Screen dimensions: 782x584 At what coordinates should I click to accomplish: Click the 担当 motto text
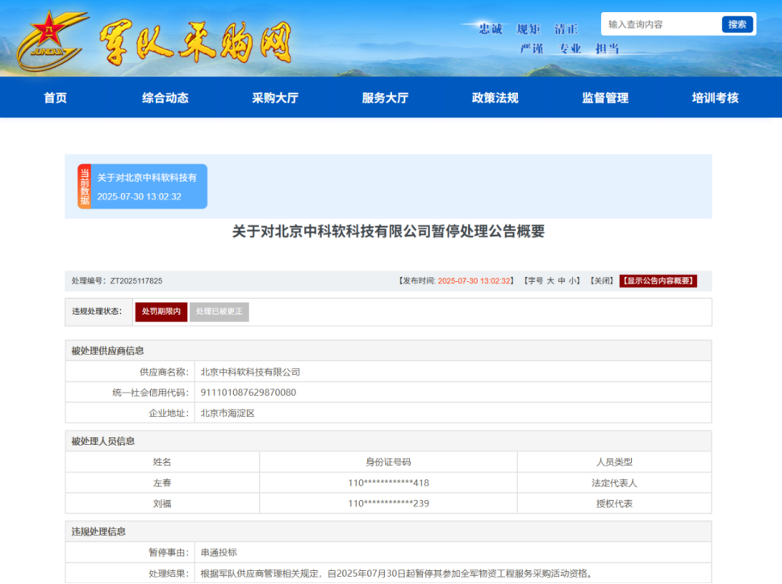[608, 48]
